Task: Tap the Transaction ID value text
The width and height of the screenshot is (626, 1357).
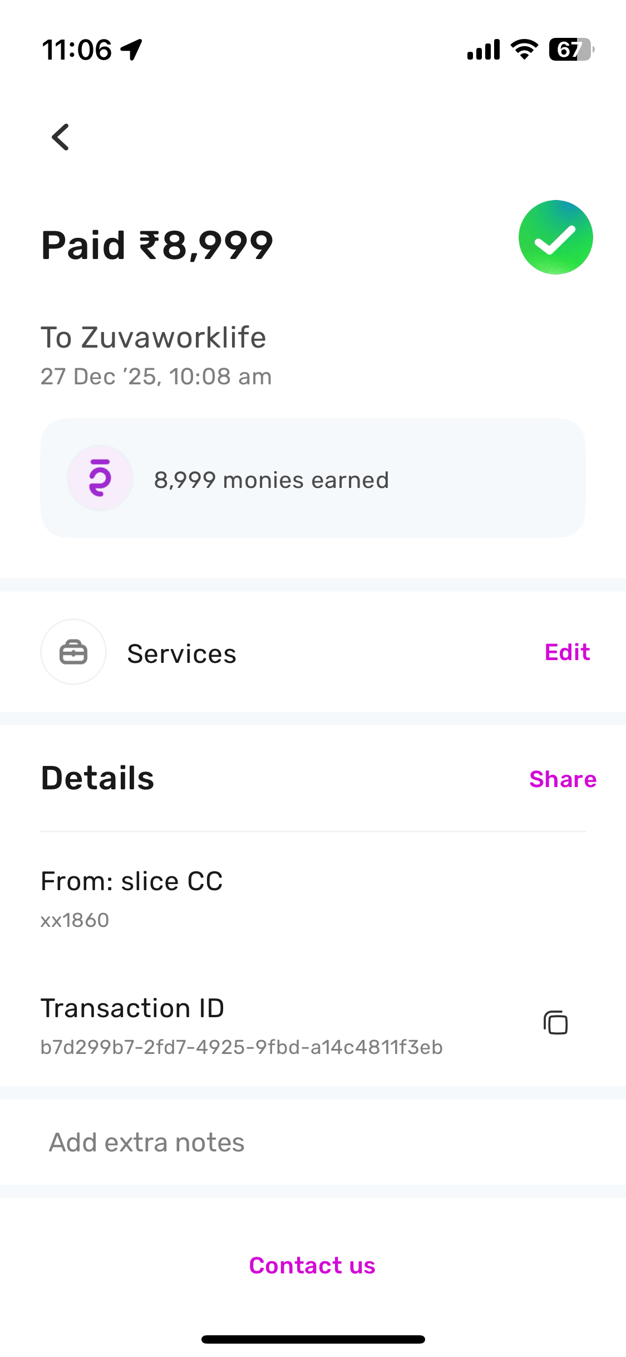Action: [241, 1047]
